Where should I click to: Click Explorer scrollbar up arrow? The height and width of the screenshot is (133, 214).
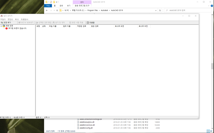click(212, 15)
